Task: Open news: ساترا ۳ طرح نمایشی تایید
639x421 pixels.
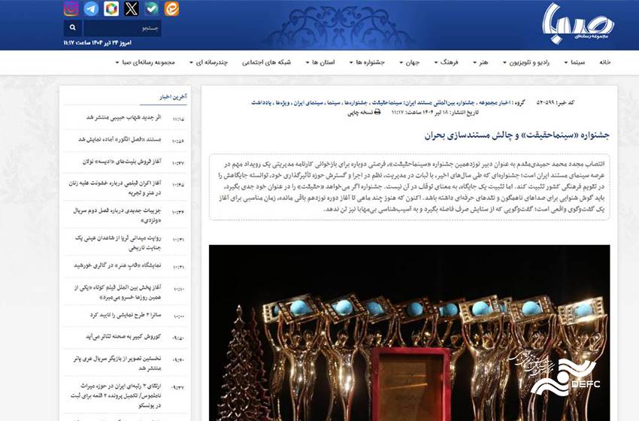Action: (126, 316)
